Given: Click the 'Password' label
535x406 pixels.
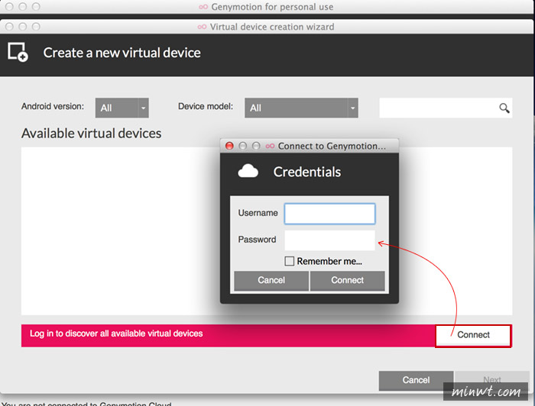Looking at the screenshot, I should (x=257, y=240).
